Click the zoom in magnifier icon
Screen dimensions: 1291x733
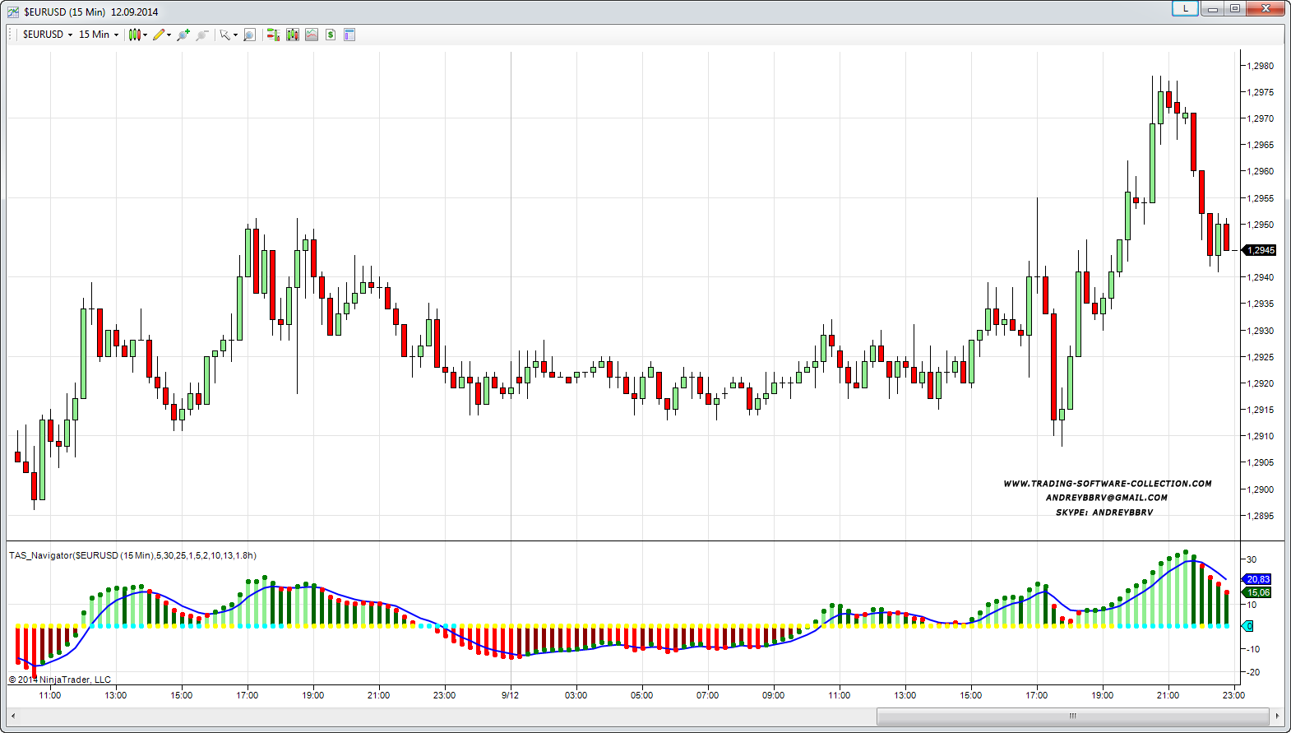point(183,35)
